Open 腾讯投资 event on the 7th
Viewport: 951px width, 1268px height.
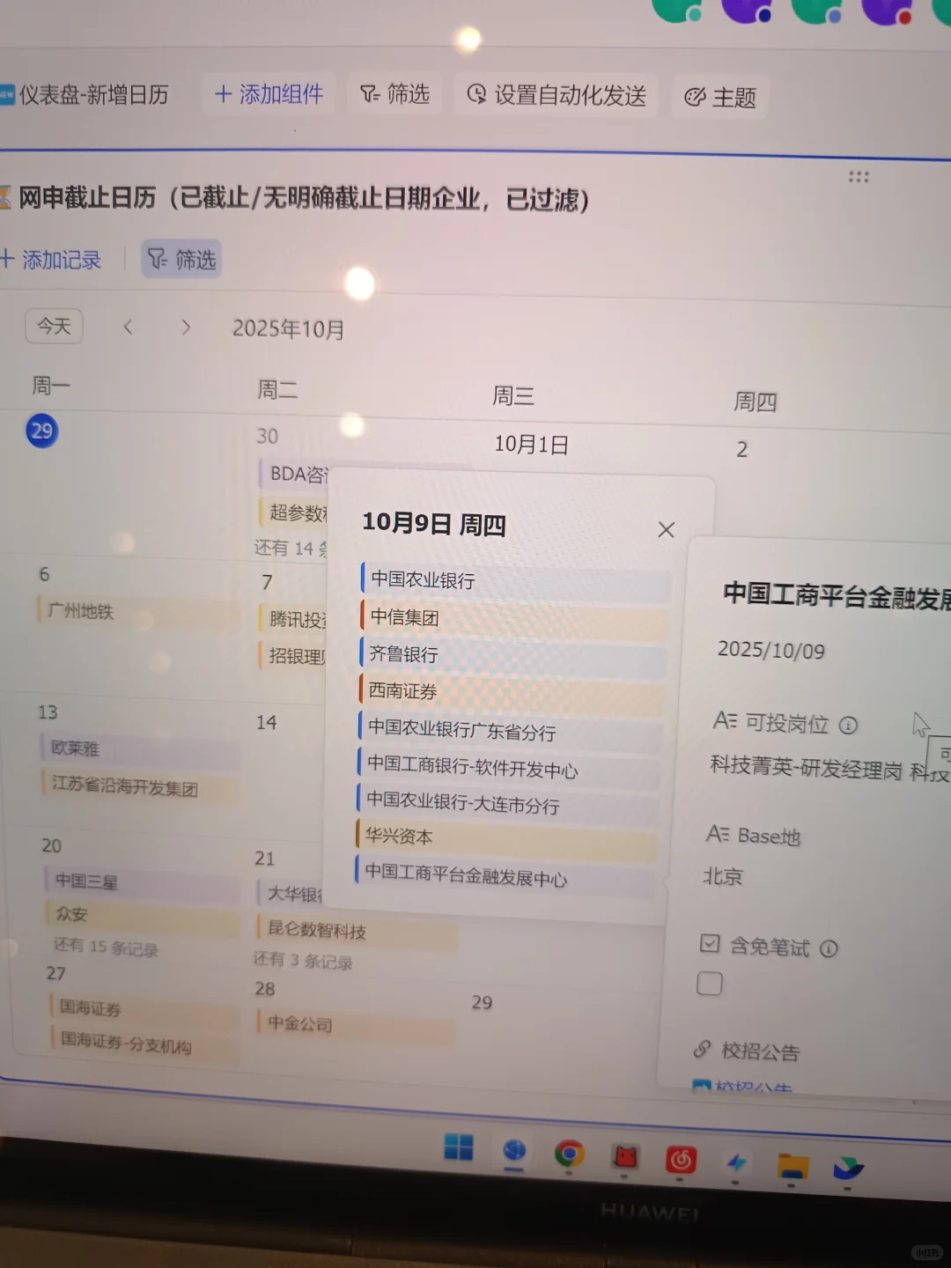click(x=294, y=620)
